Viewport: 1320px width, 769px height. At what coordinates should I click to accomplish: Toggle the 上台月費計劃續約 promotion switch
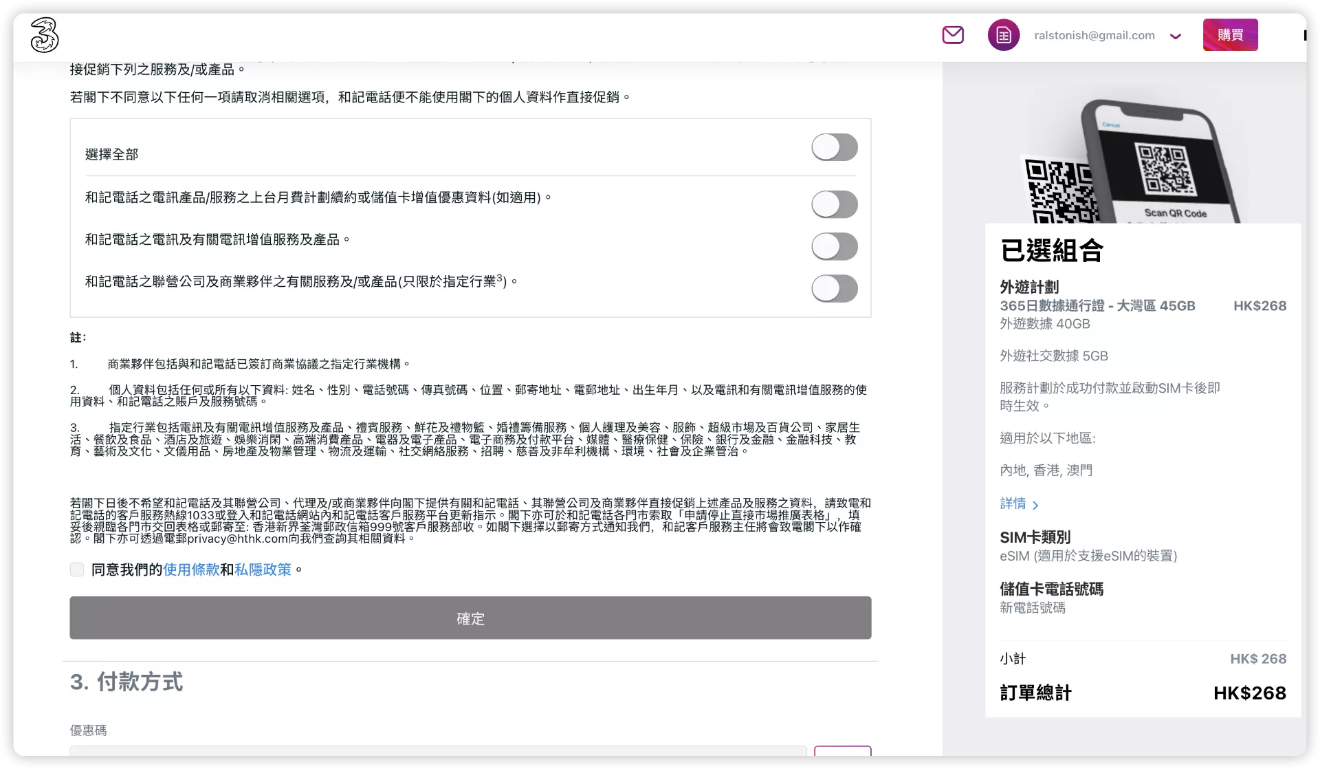[x=835, y=204]
